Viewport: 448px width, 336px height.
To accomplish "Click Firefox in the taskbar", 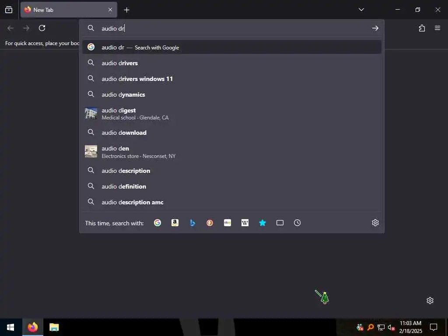I will (x=32, y=327).
